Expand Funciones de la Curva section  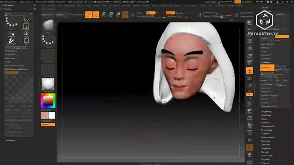[14, 66]
